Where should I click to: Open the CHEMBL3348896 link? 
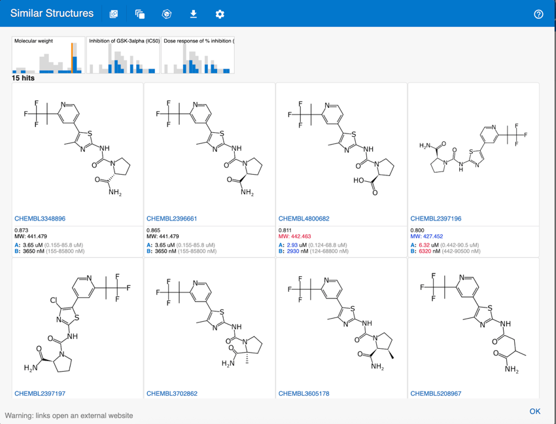click(x=40, y=219)
